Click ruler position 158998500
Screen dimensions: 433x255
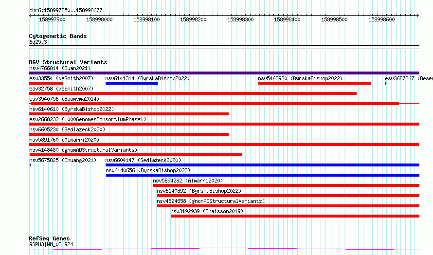click(334, 19)
